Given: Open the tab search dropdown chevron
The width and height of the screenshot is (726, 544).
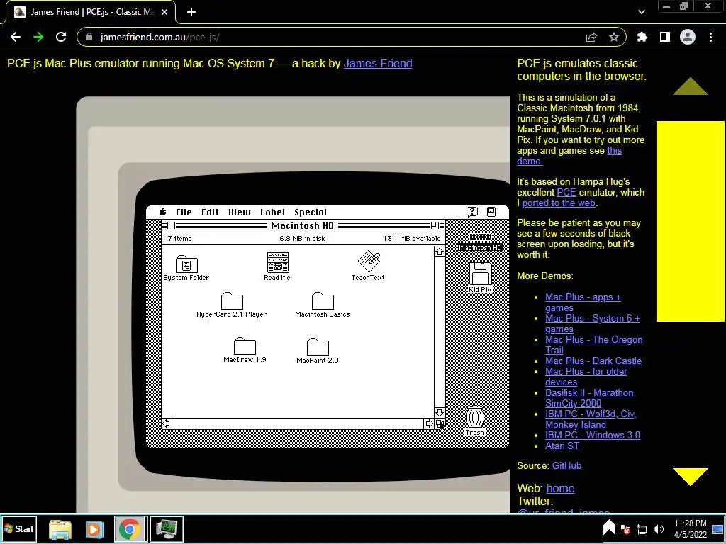Looking at the screenshot, I should coord(641,12).
